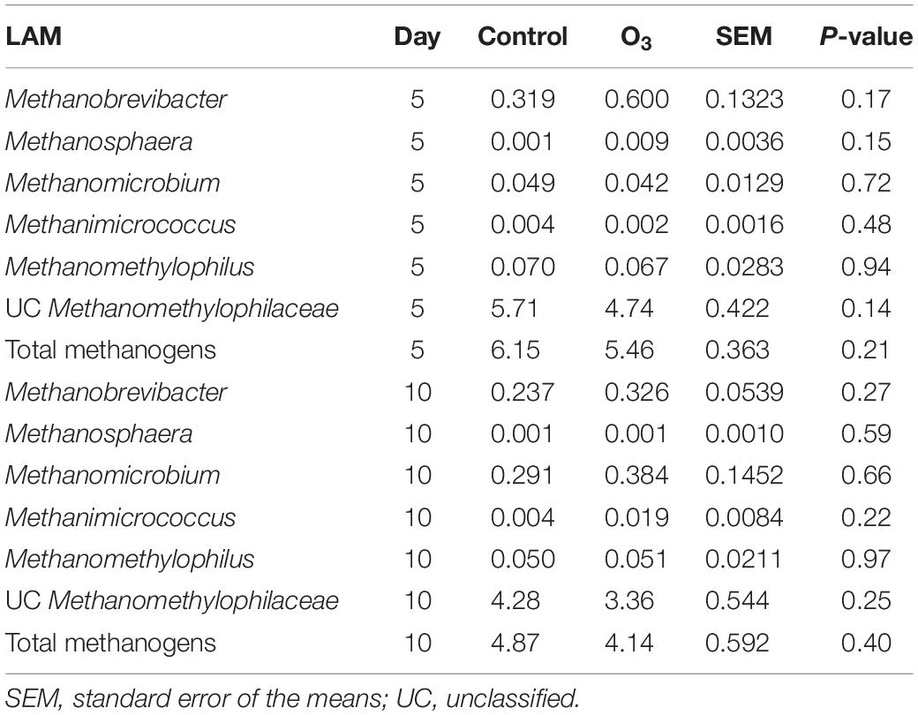Select Total methanogens day 10 label
This screenshot has height=715, width=918.
pyautogui.click(x=110, y=643)
